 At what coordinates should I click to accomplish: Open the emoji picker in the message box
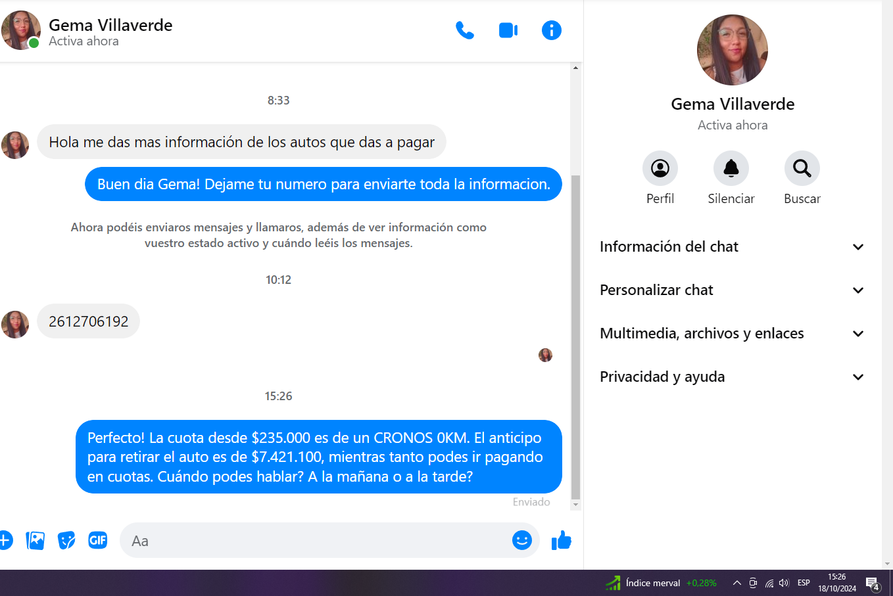coord(521,540)
